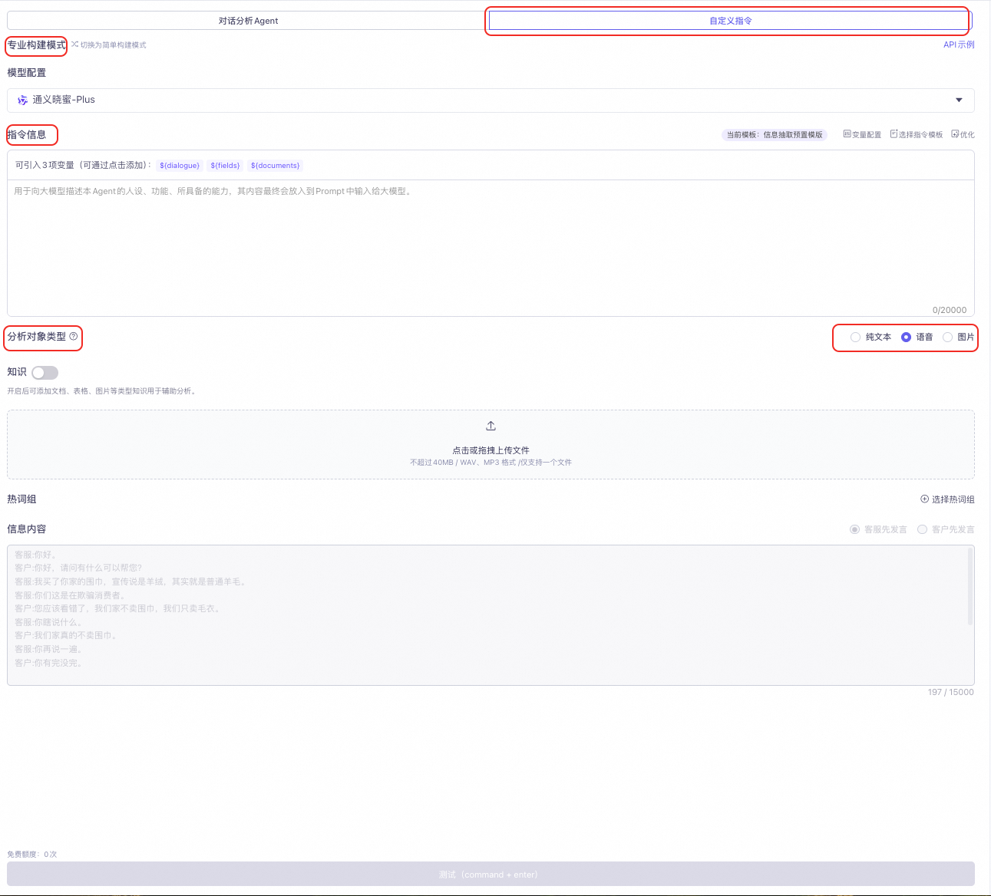
Task: Click the 通义晓蜜 model logo icon
Action: [22, 100]
